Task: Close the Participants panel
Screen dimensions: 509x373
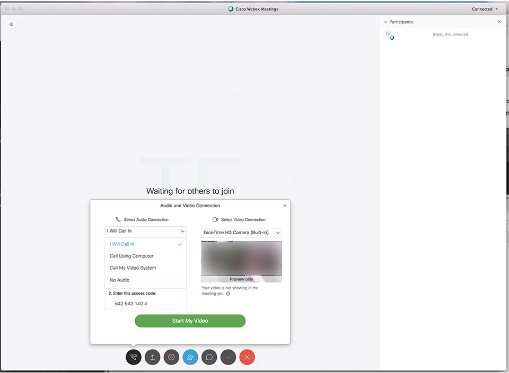Action: pyautogui.click(x=499, y=22)
